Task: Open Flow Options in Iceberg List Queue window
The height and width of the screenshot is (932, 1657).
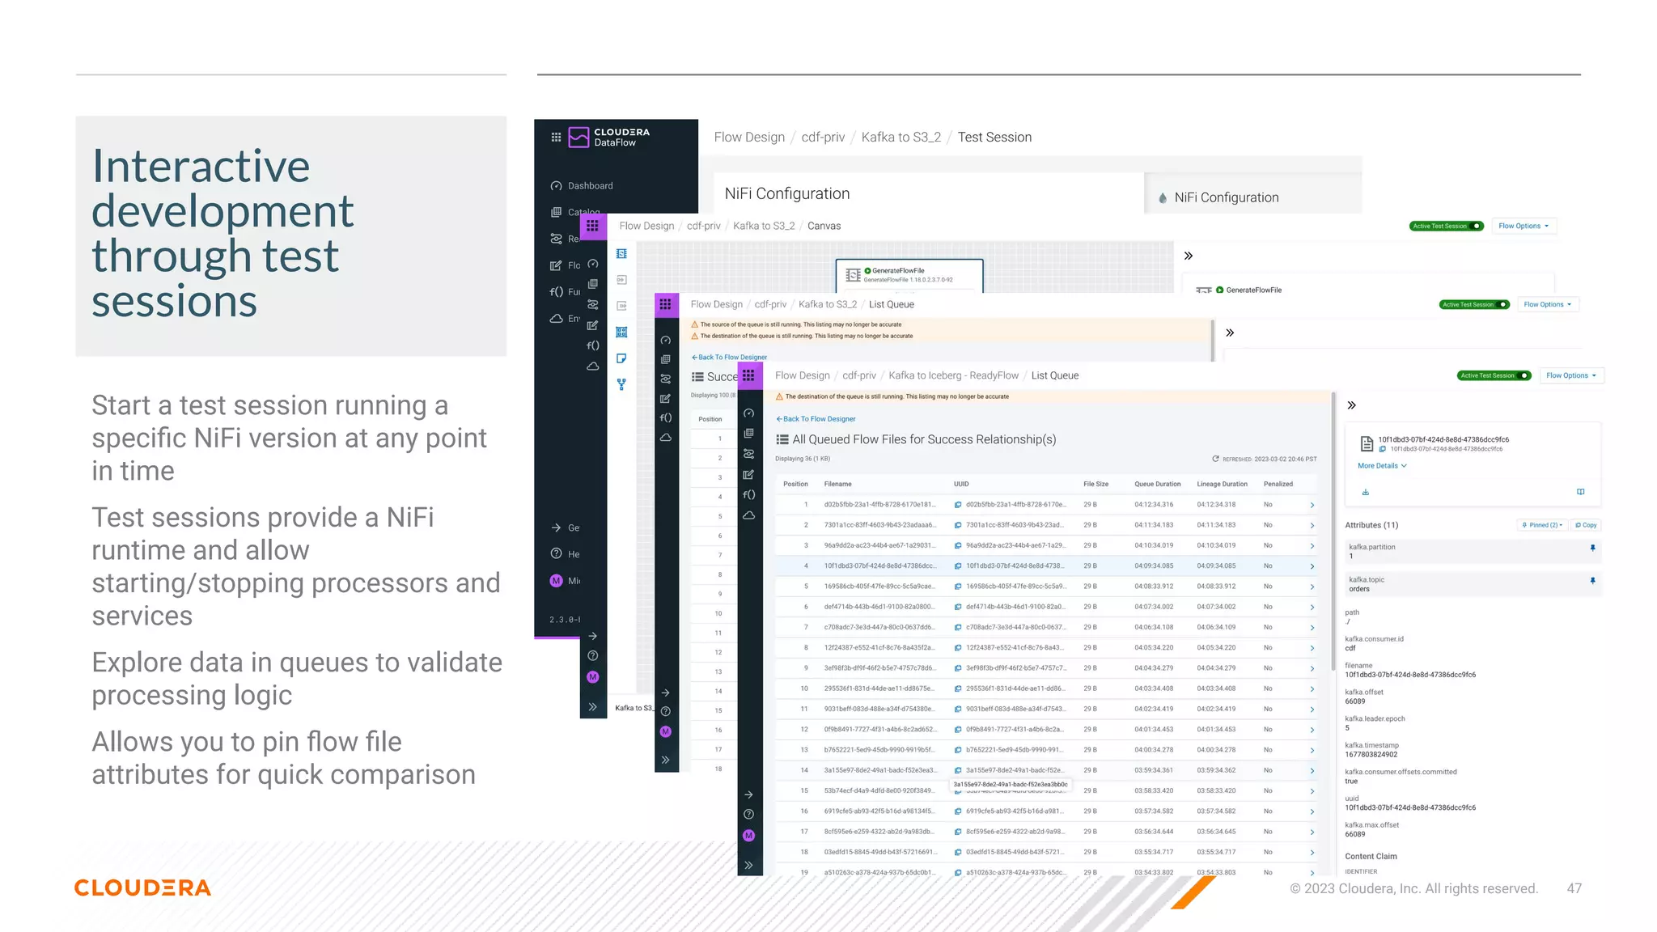Action: click(x=1571, y=375)
